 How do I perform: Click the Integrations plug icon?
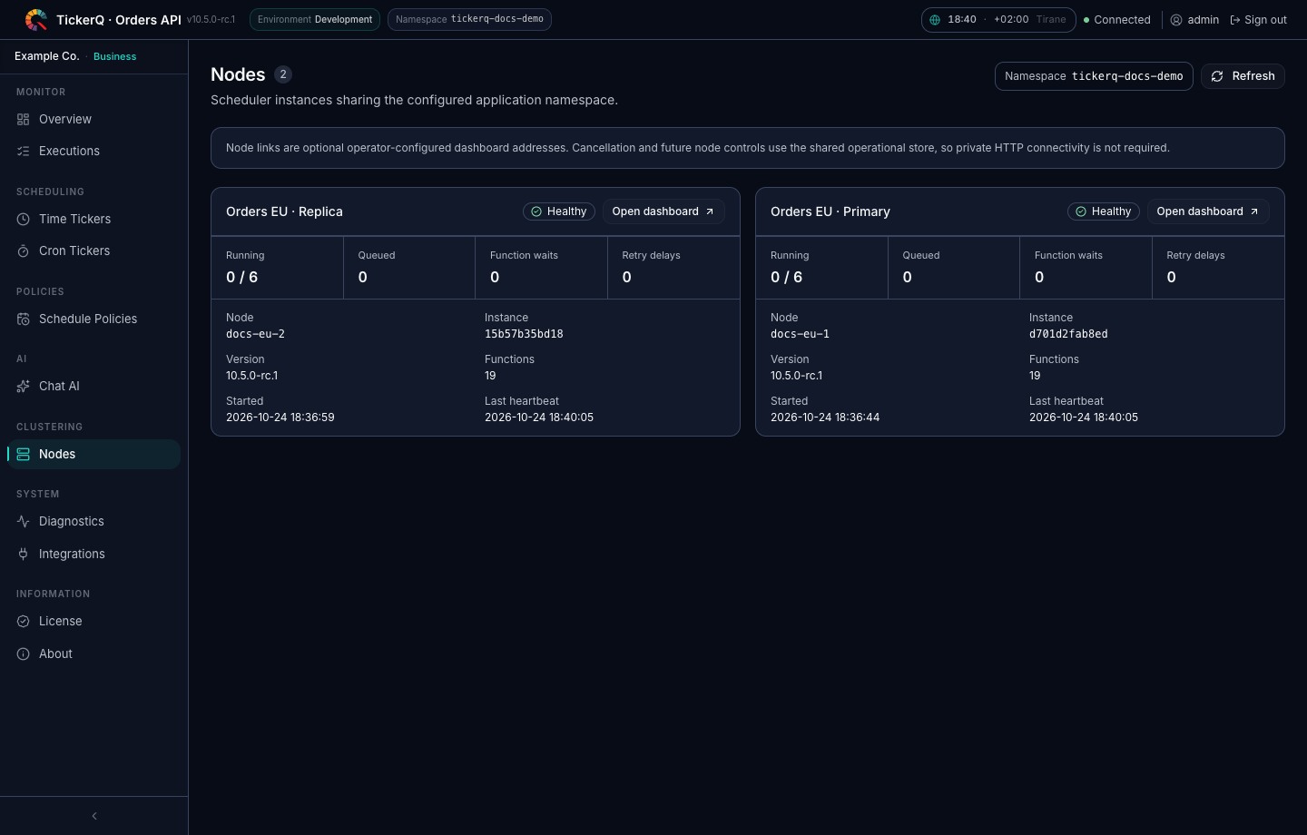tap(24, 554)
